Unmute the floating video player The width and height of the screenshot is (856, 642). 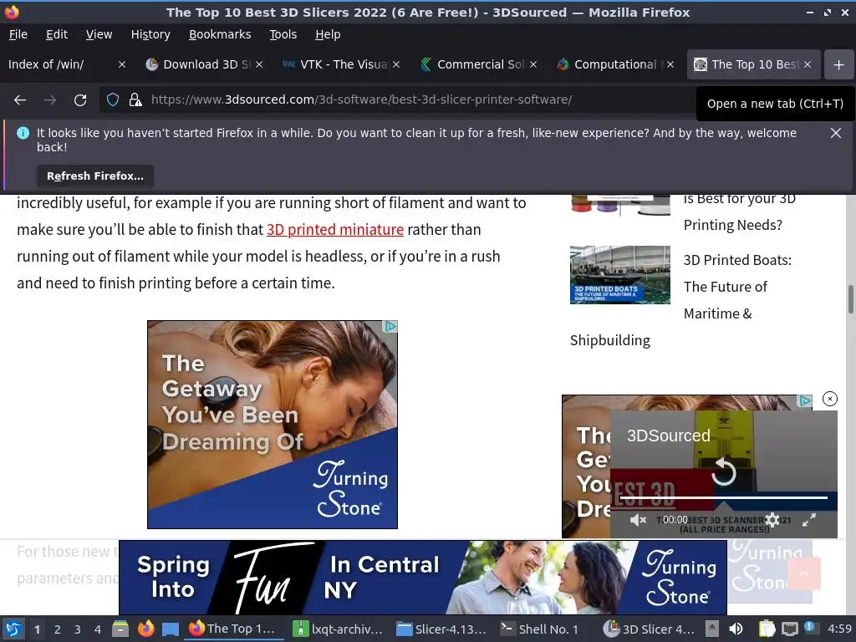coord(638,520)
